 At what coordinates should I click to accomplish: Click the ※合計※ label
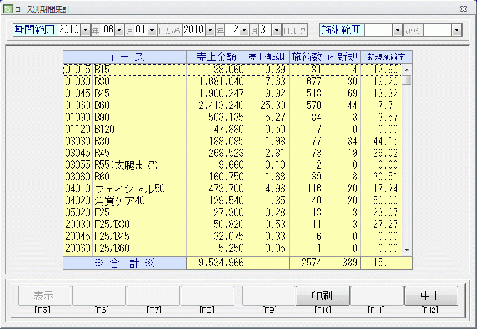click(124, 263)
